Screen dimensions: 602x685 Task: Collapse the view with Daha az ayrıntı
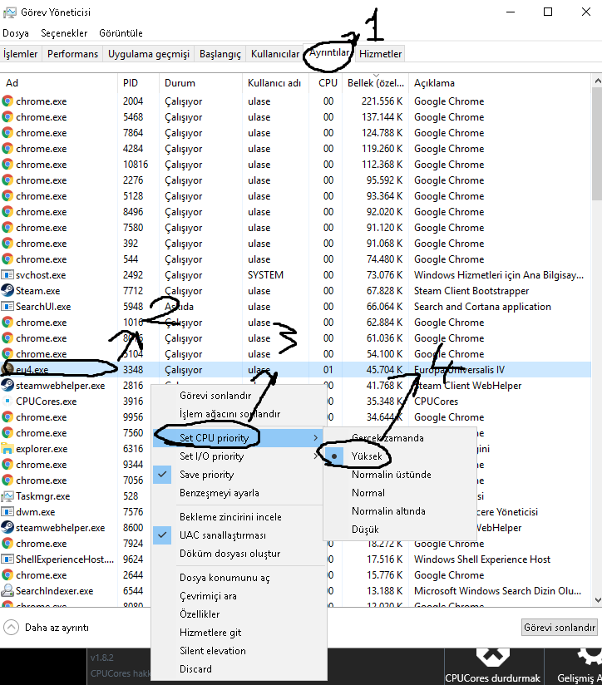pos(47,628)
